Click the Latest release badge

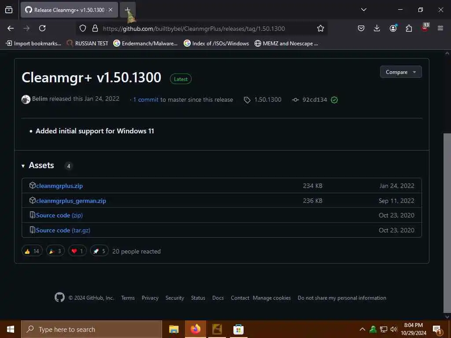click(181, 79)
